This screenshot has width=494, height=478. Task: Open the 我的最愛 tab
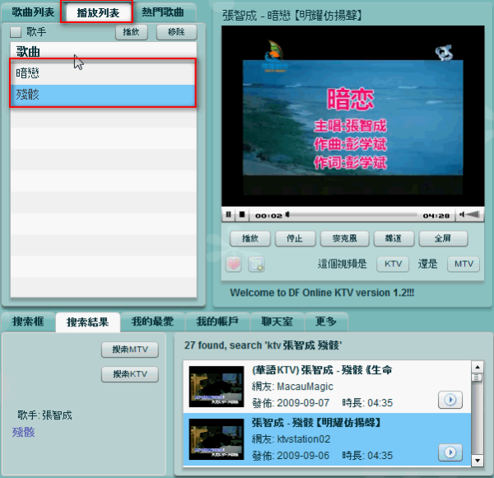click(x=152, y=321)
